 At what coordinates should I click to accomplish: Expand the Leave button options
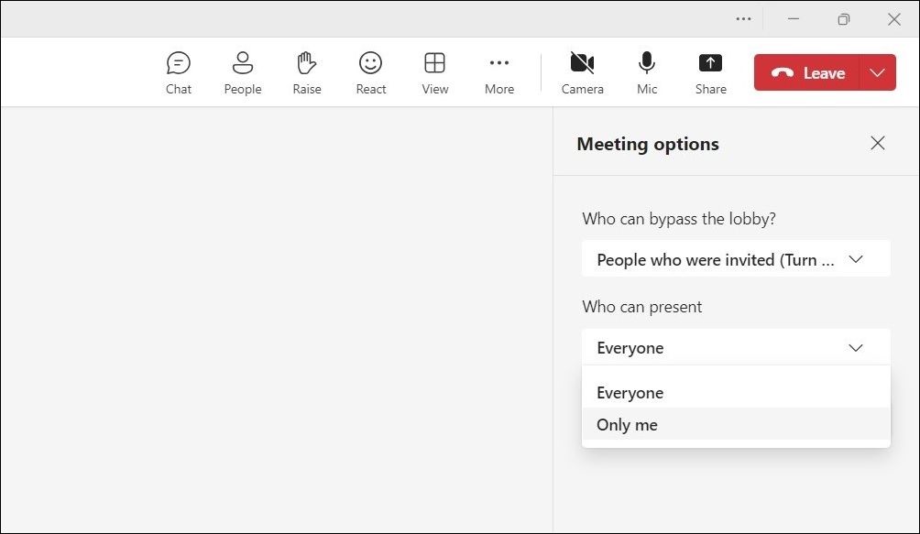pos(878,72)
